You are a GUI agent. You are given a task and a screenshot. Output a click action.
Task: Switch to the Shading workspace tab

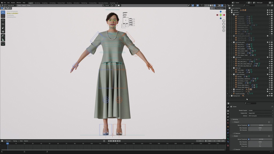[x=69, y=3]
